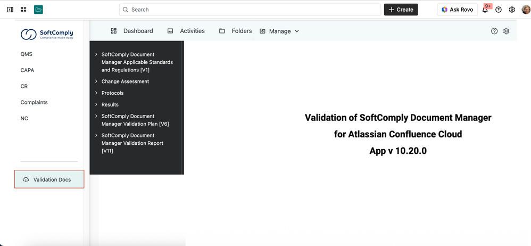Open the Protocols tree item

point(112,93)
